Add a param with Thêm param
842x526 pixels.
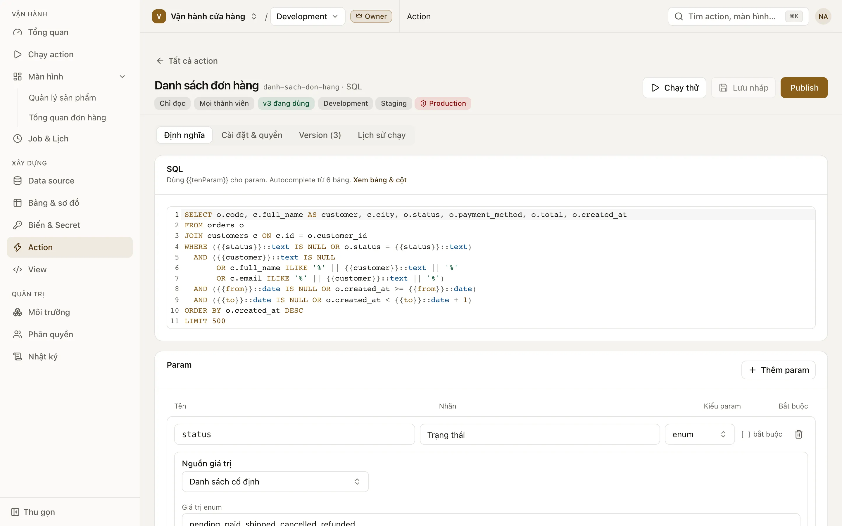click(778, 370)
